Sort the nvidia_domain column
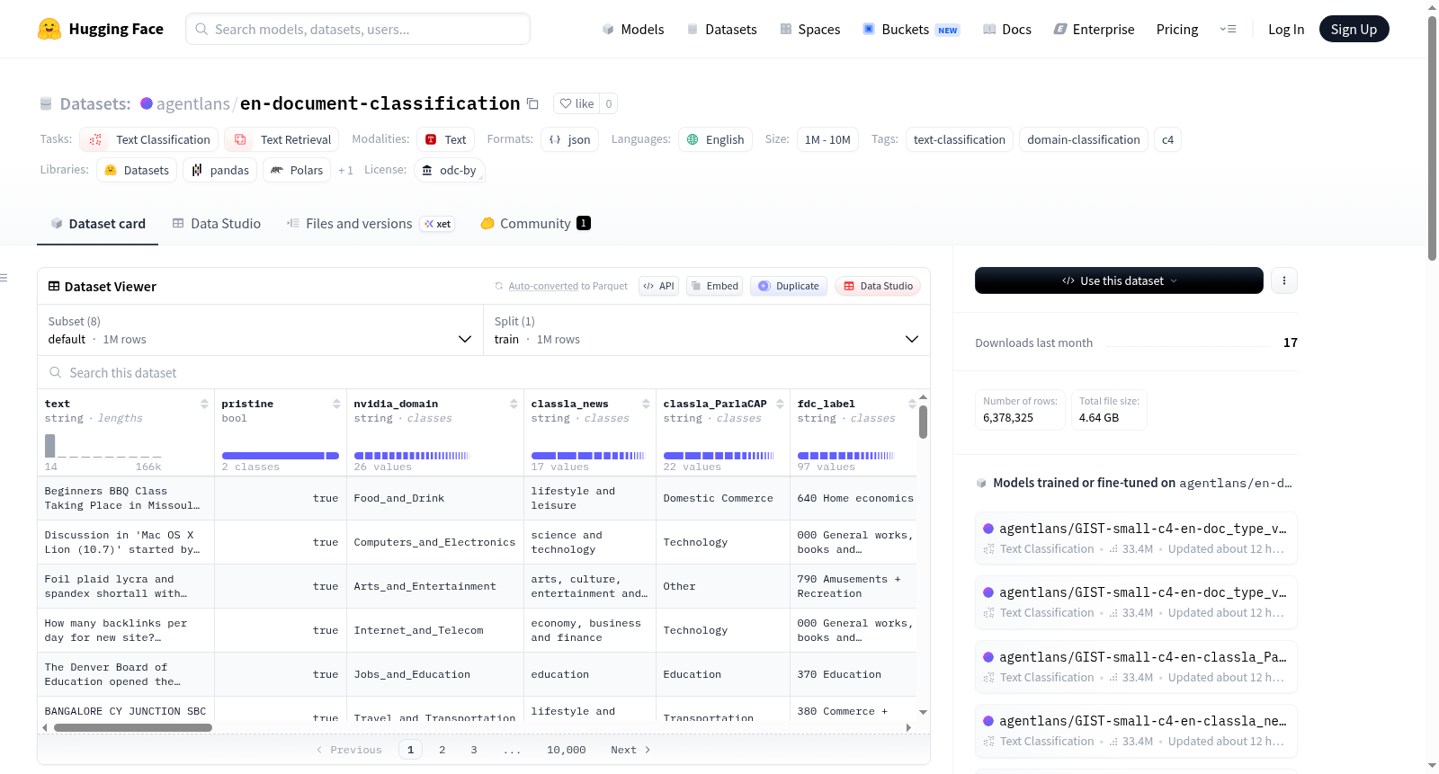Screen dimensions: 1439x774 (x=514, y=404)
